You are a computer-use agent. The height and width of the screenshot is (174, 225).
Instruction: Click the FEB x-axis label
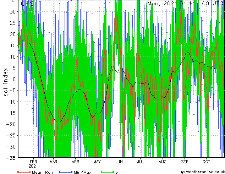[x=33, y=162]
